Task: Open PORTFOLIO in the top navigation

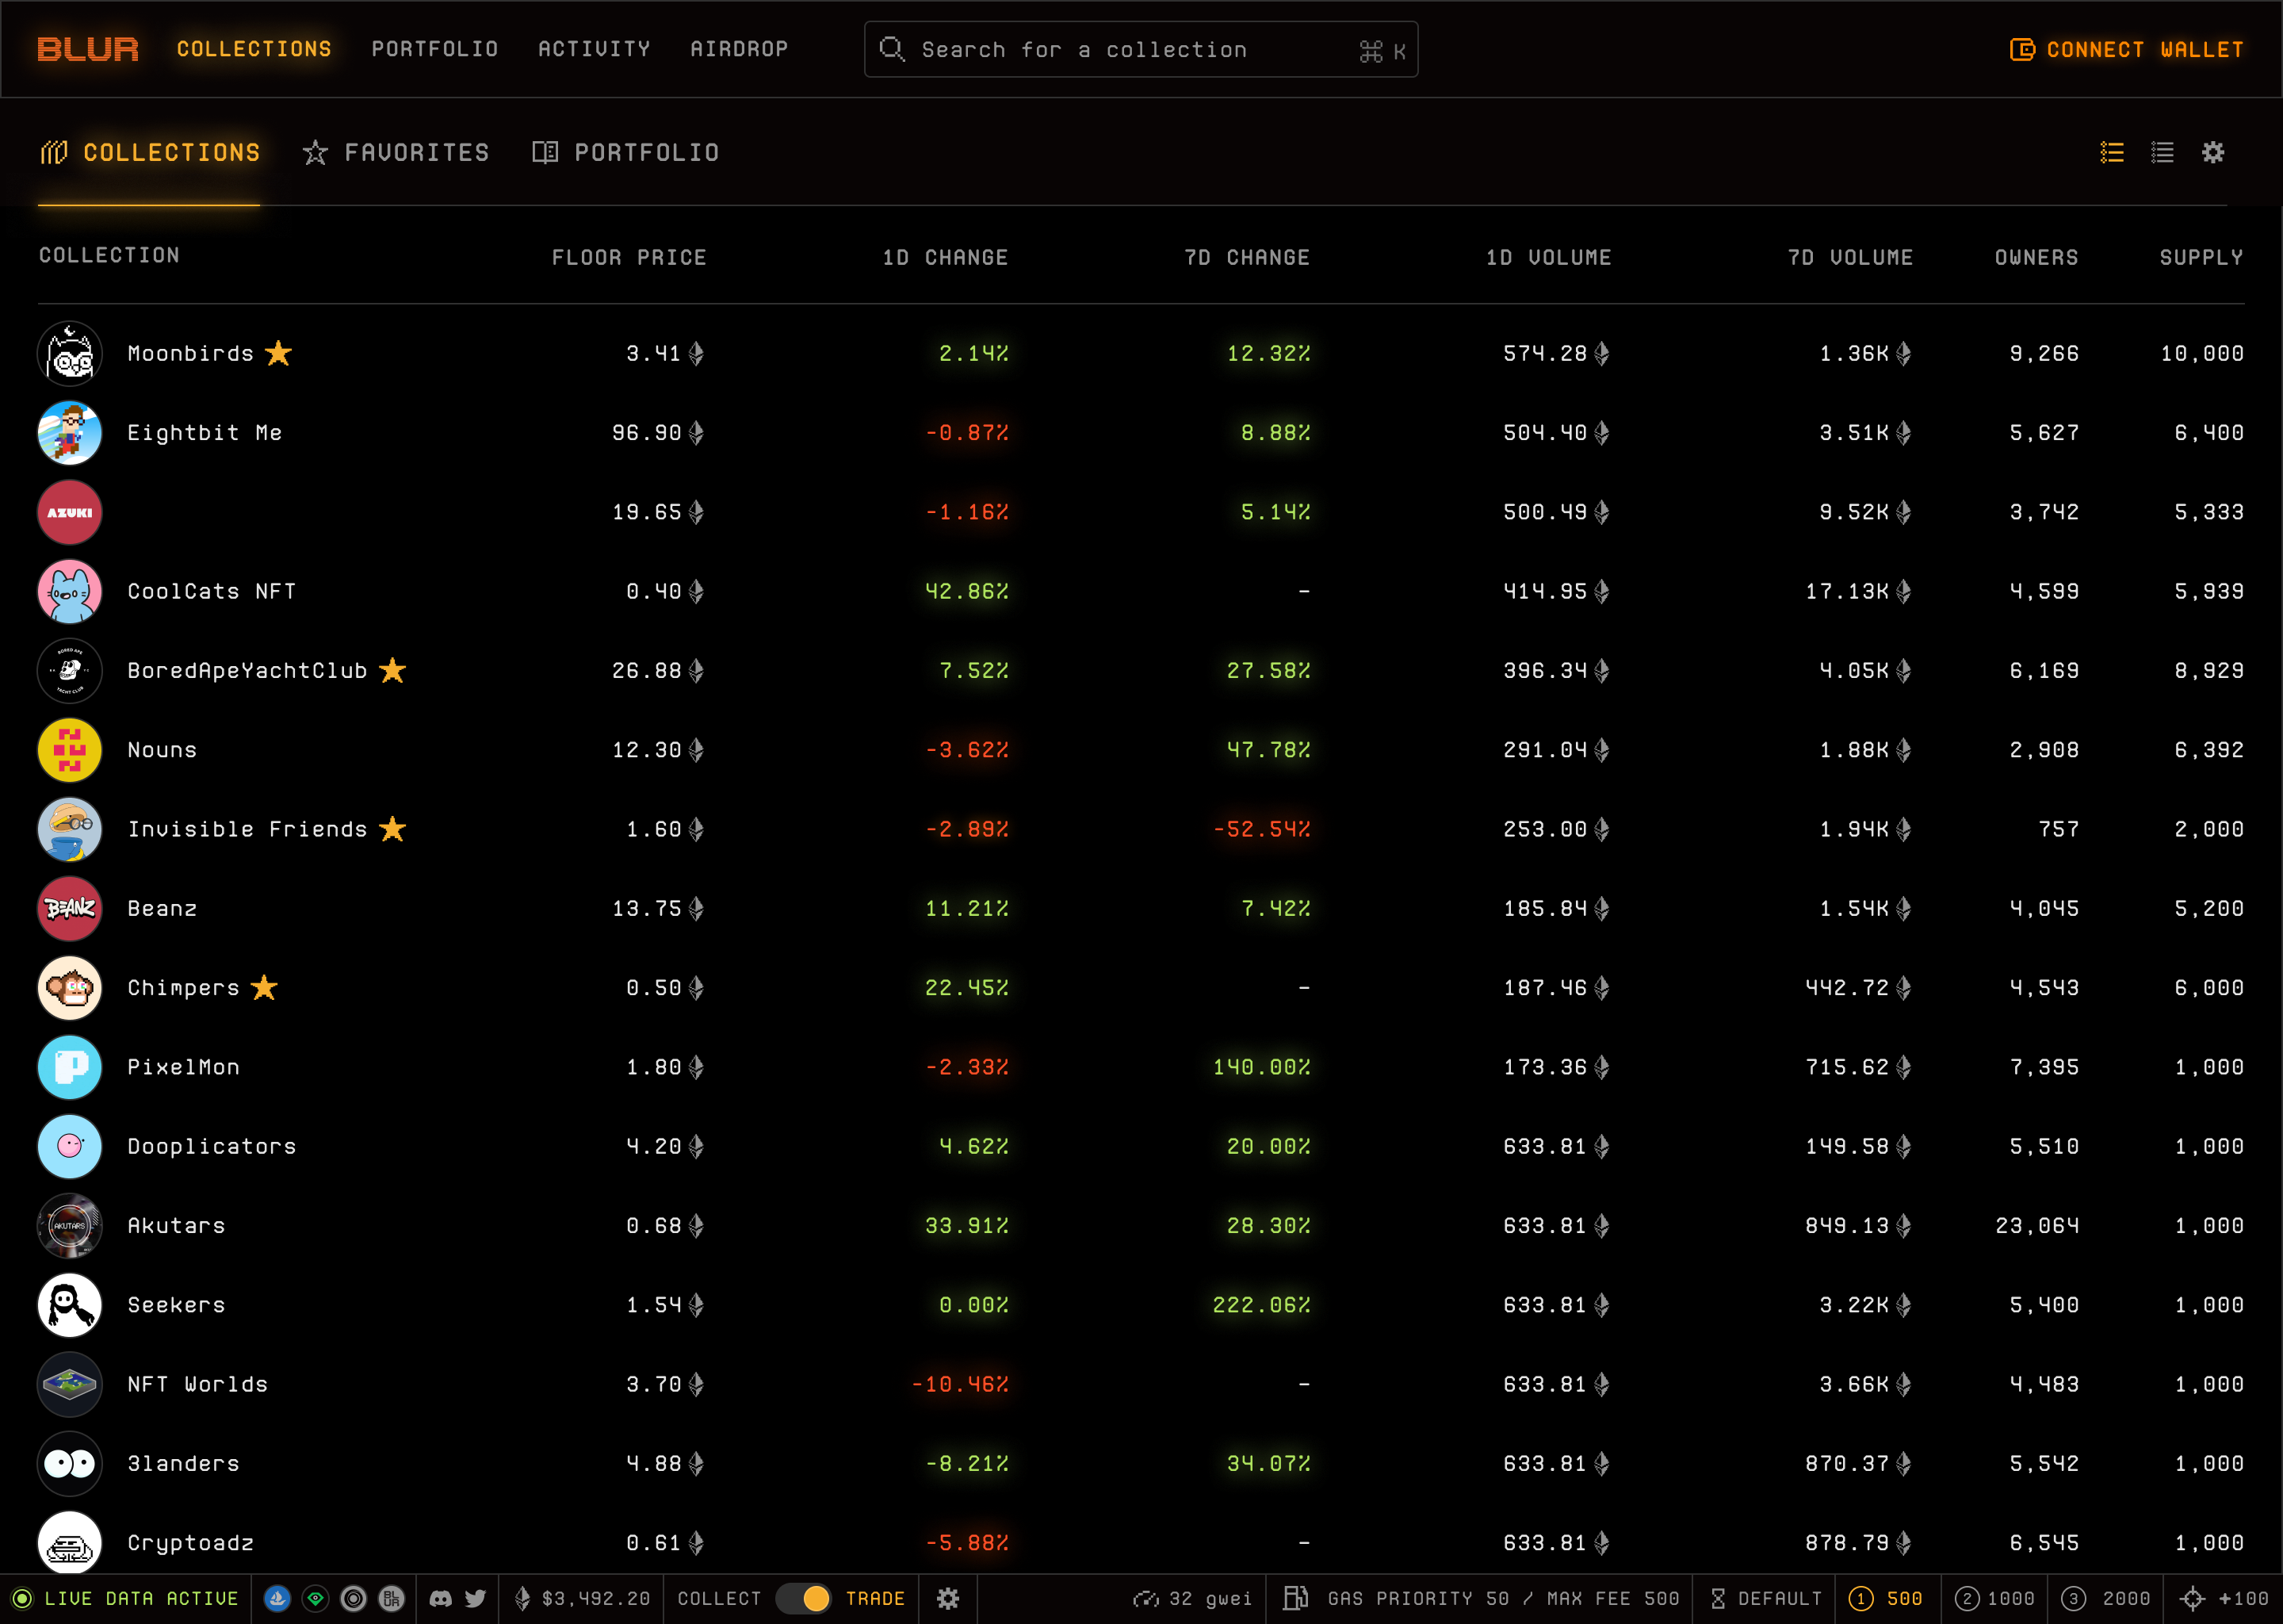Action: [435, 49]
